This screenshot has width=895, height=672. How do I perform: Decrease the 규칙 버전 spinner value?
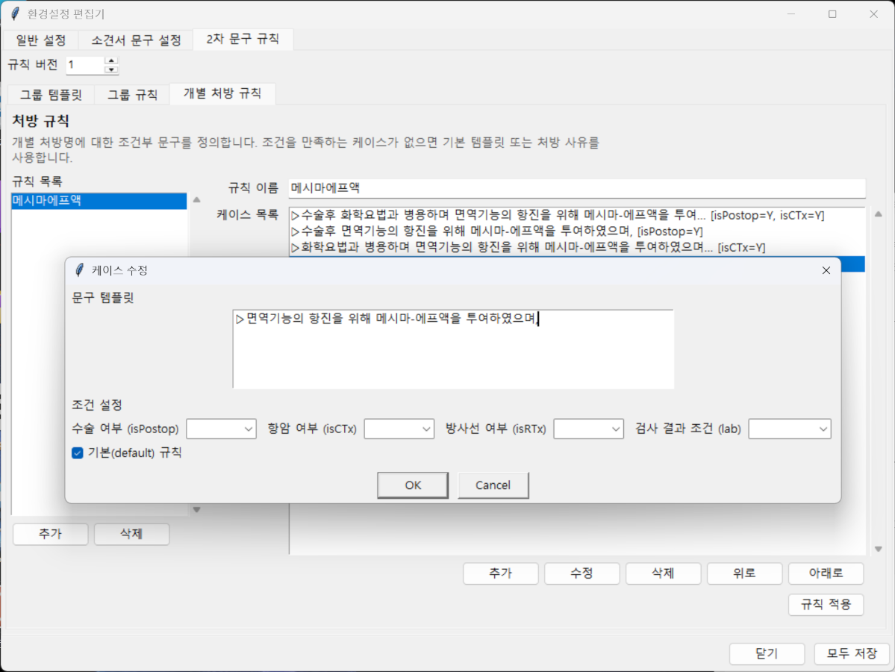tap(111, 69)
